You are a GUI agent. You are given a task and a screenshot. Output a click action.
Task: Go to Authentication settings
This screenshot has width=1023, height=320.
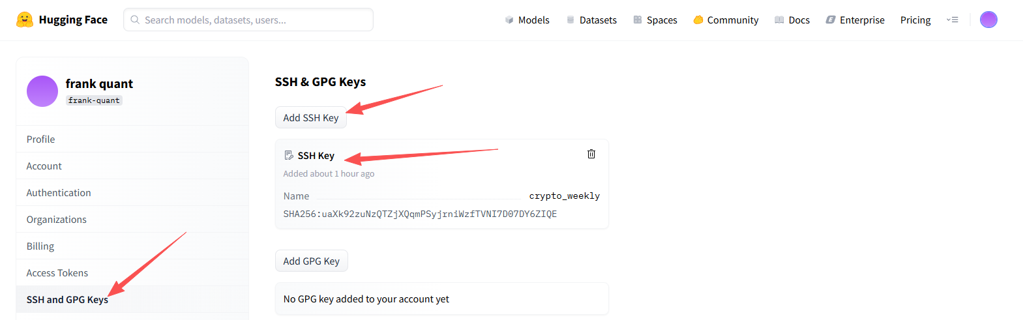pos(59,193)
